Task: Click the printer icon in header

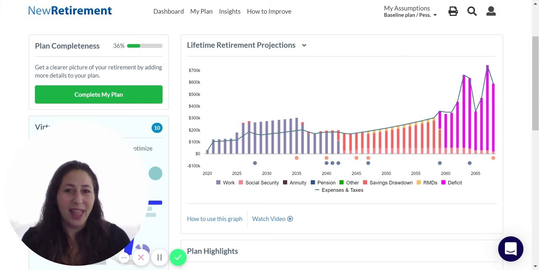Action: tap(453, 11)
